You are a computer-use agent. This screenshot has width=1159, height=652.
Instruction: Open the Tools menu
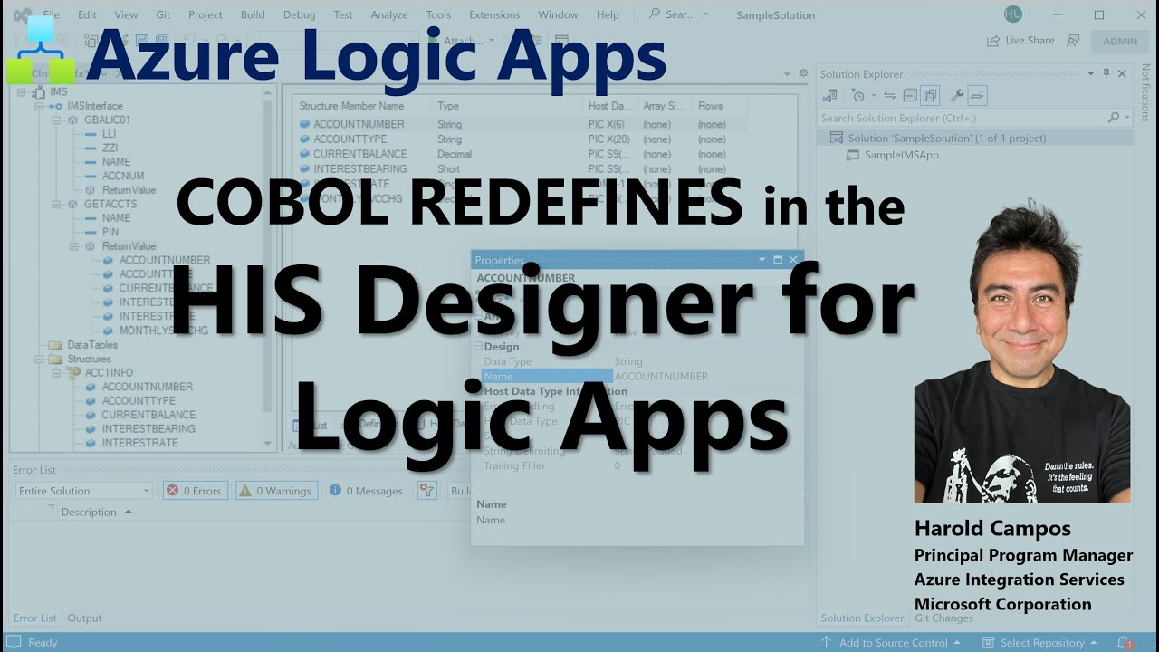tap(438, 14)
